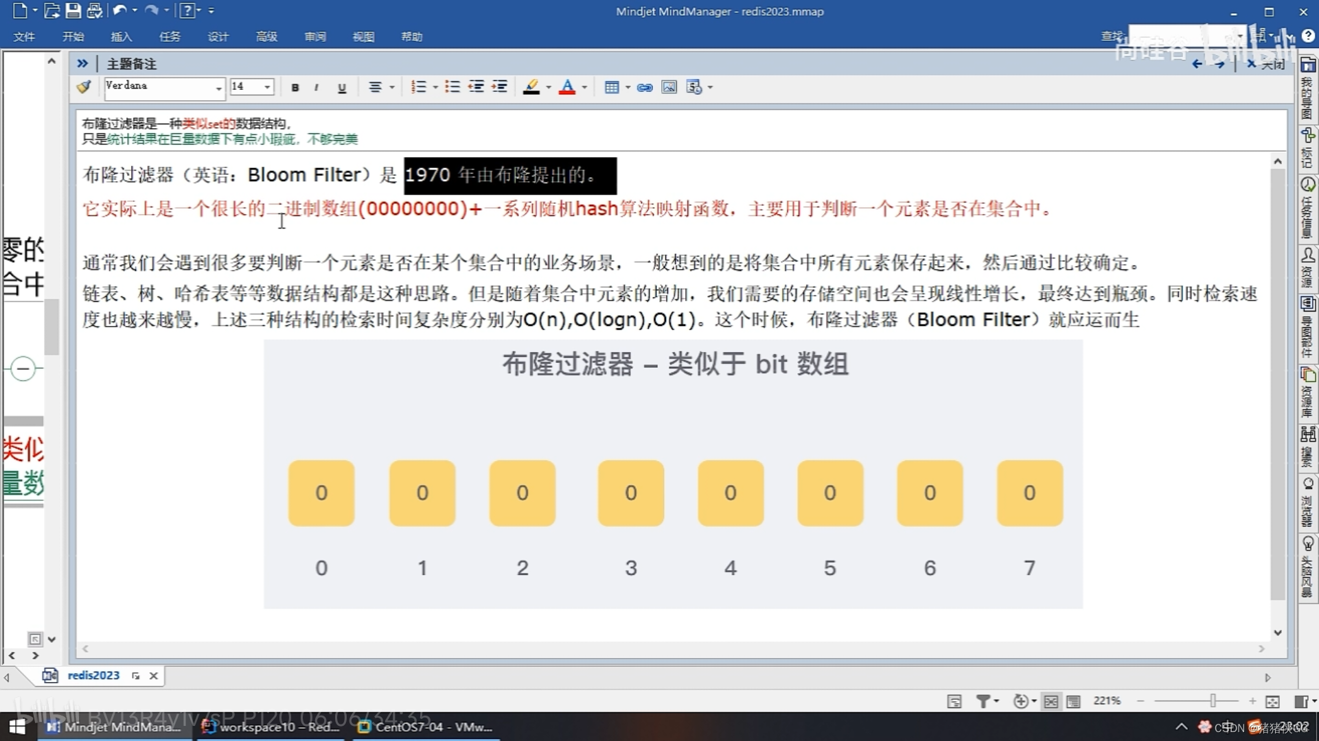Switch to the 帮助 ribbon tab
Screen dimensions: 1319x741
pos(412,36)
